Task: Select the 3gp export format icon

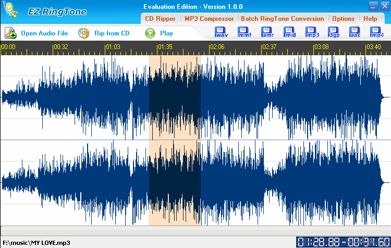Action: [334, 33]
